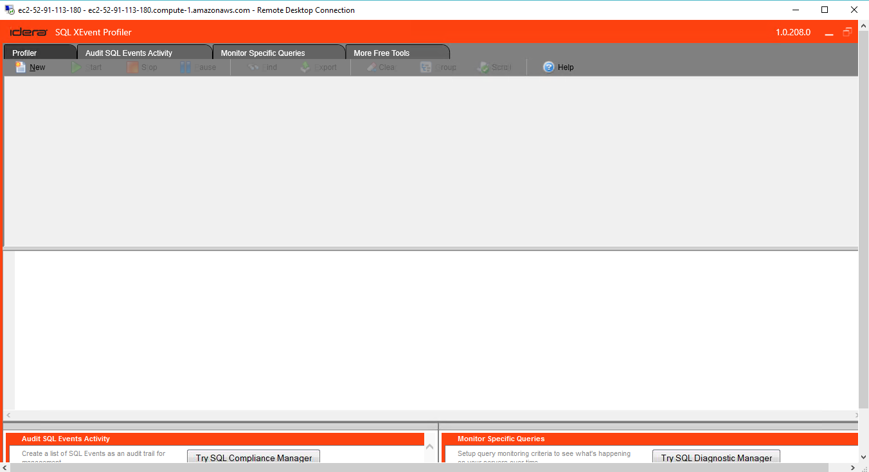Click the right arrow of the details pane scrollbar

point(856,415)
